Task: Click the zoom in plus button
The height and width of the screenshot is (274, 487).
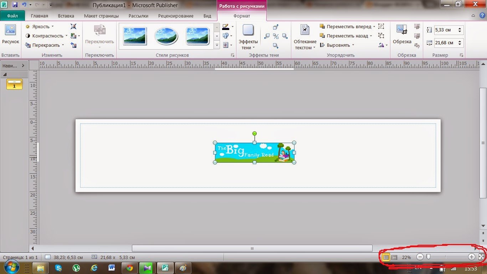Action: [x=471, y=257]
